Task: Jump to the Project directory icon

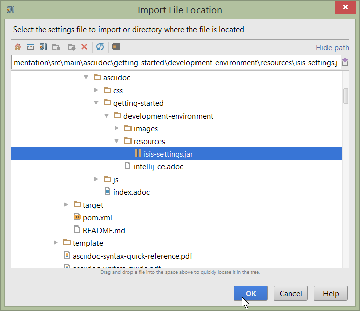Action: point(43,47)
